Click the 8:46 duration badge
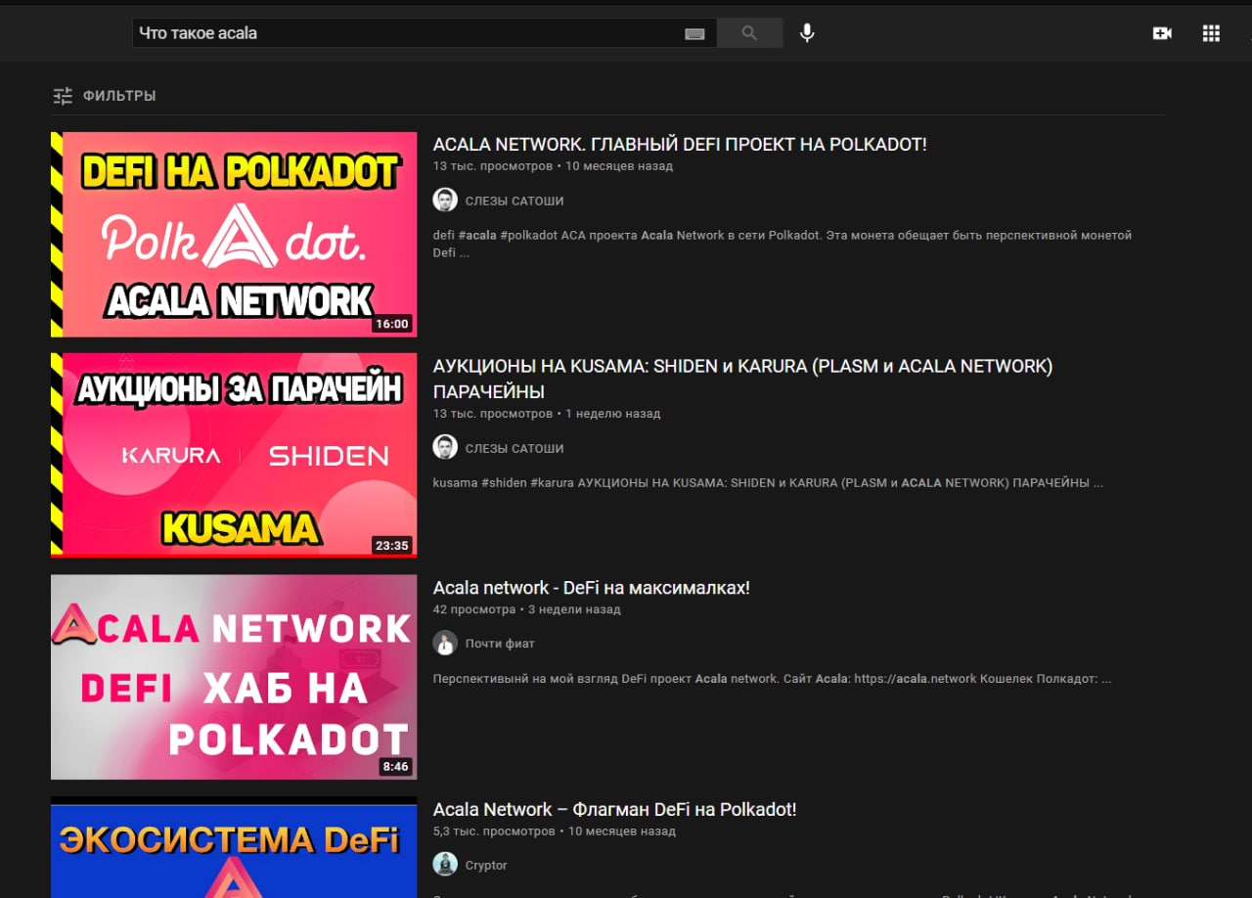This screenshot has height=898, width=1252. tap(395, 766)
